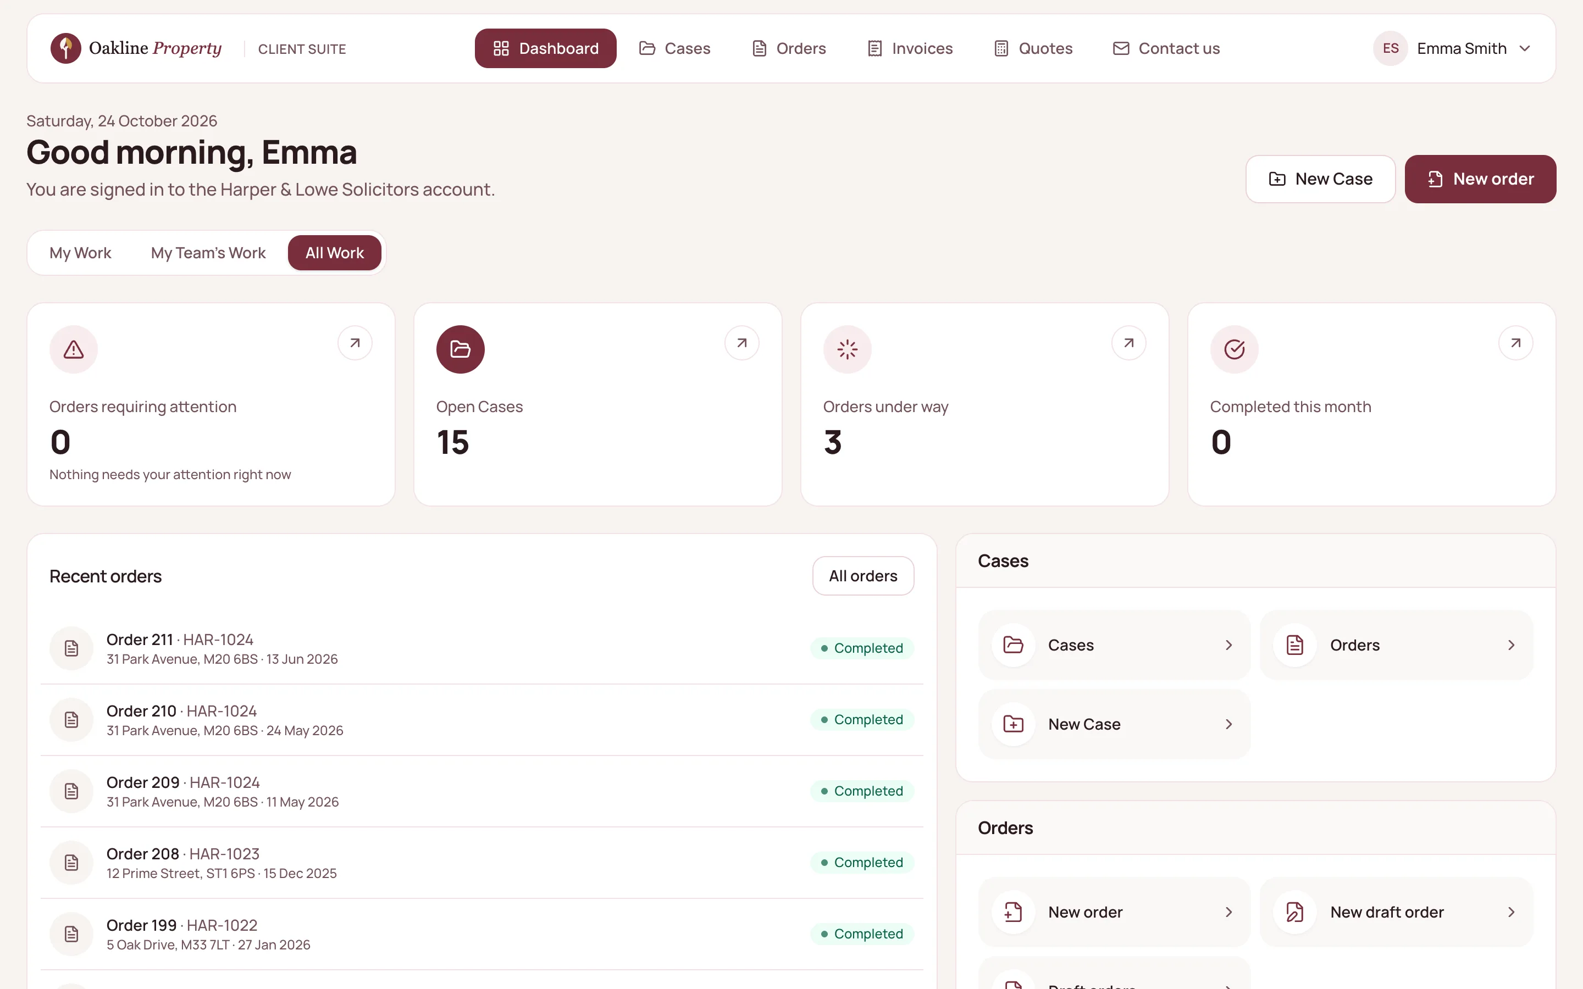Viewport: 1583px width, 989px height.
Task: Switch to My Team's Work view
Action: click(x=208, y=253)
